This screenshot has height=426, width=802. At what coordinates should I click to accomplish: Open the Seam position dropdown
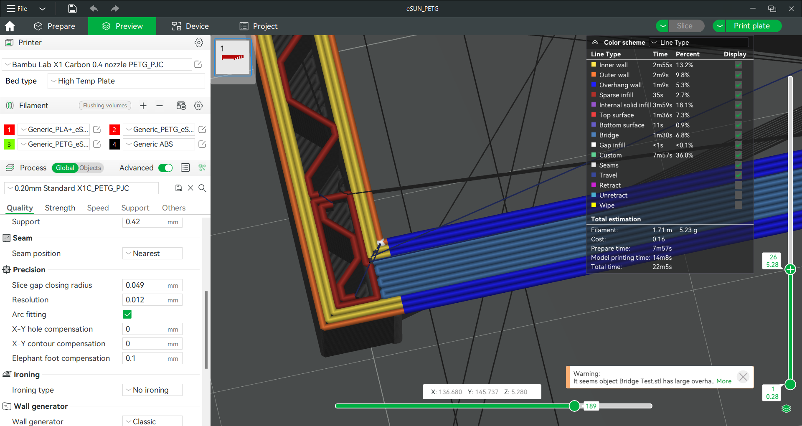152,253
